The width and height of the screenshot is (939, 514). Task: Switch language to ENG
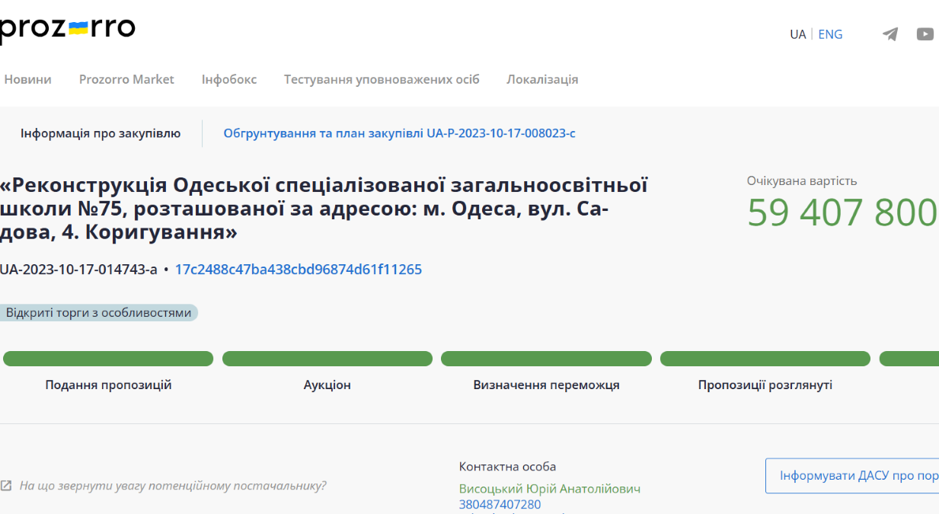(x=830, y=34)
